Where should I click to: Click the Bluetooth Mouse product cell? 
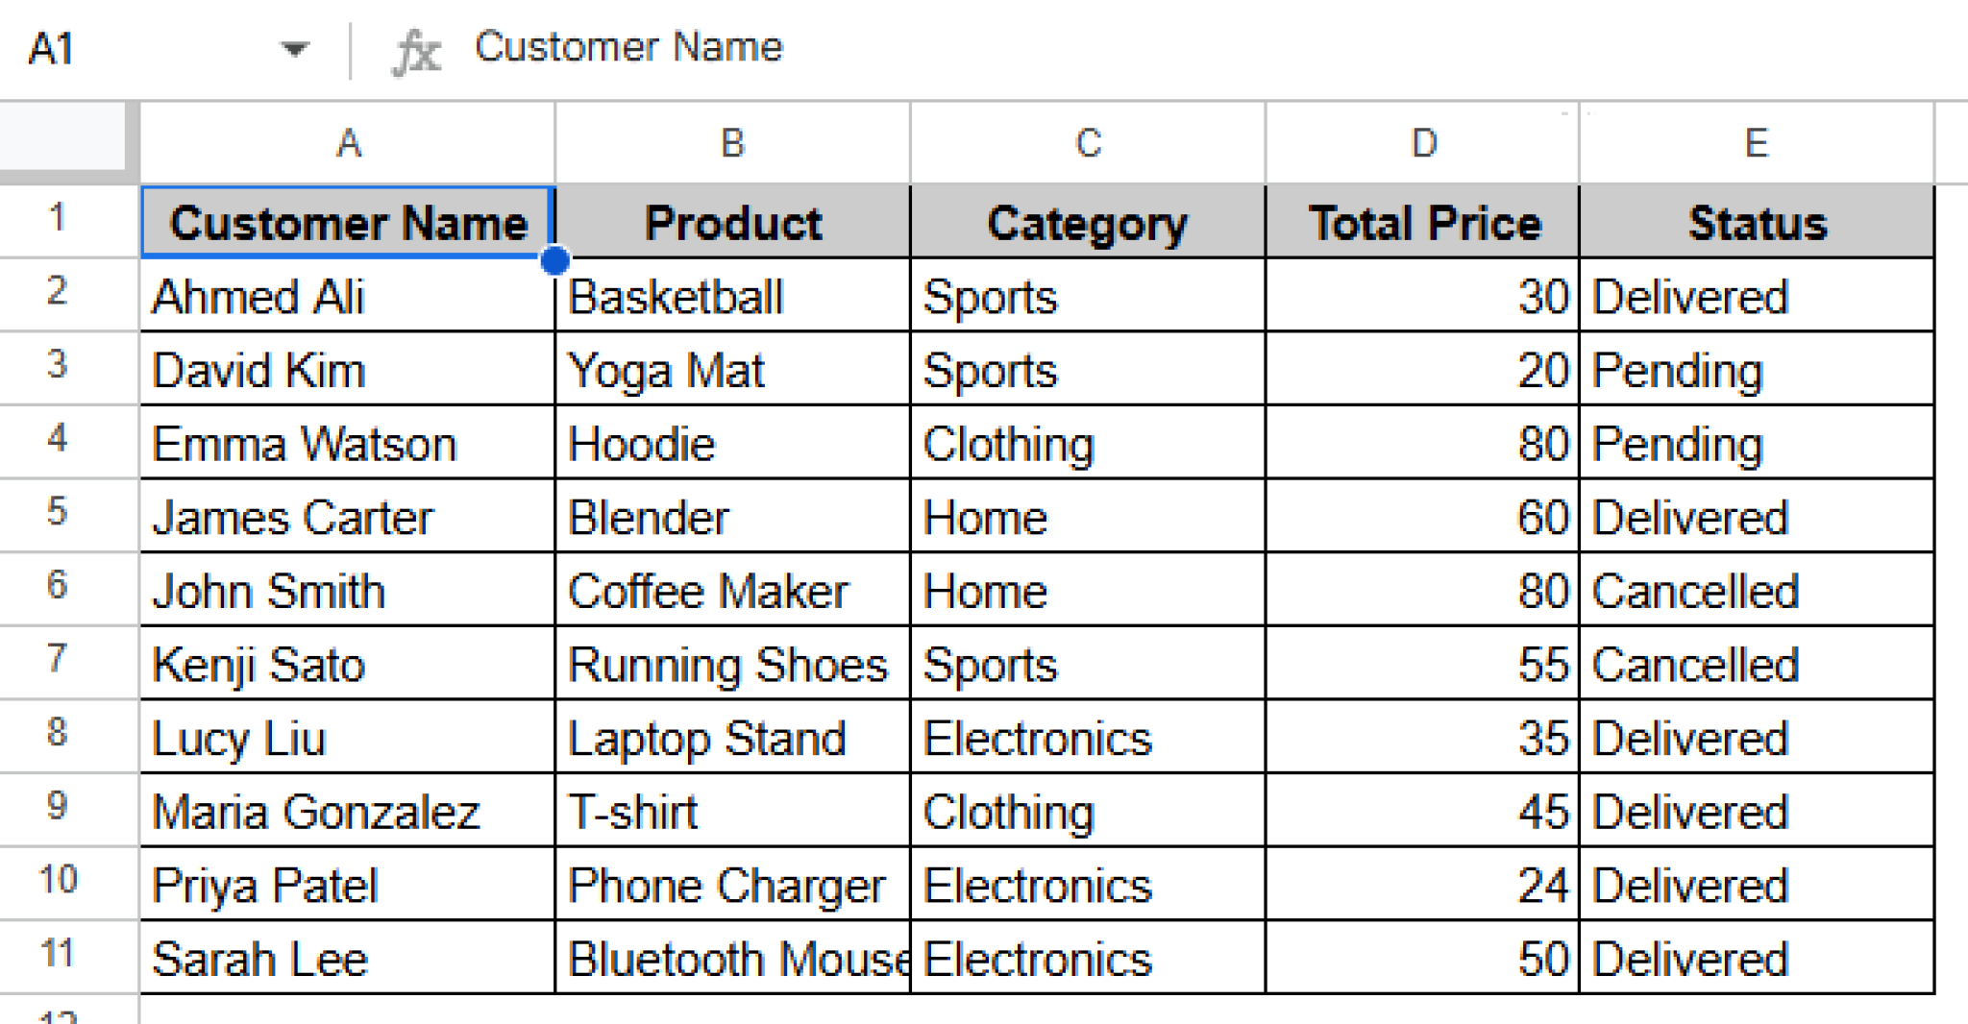click(x=731, y=958)
